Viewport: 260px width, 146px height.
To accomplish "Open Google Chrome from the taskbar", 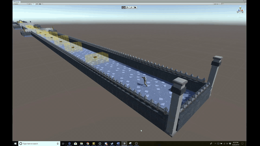I will tap(88, 144).
